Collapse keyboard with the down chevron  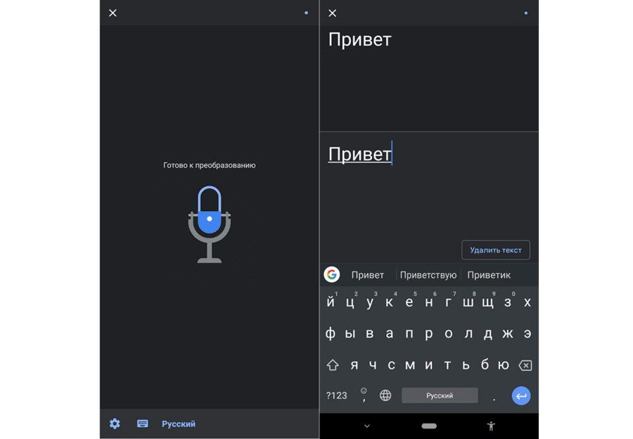(x=367, y=426)
